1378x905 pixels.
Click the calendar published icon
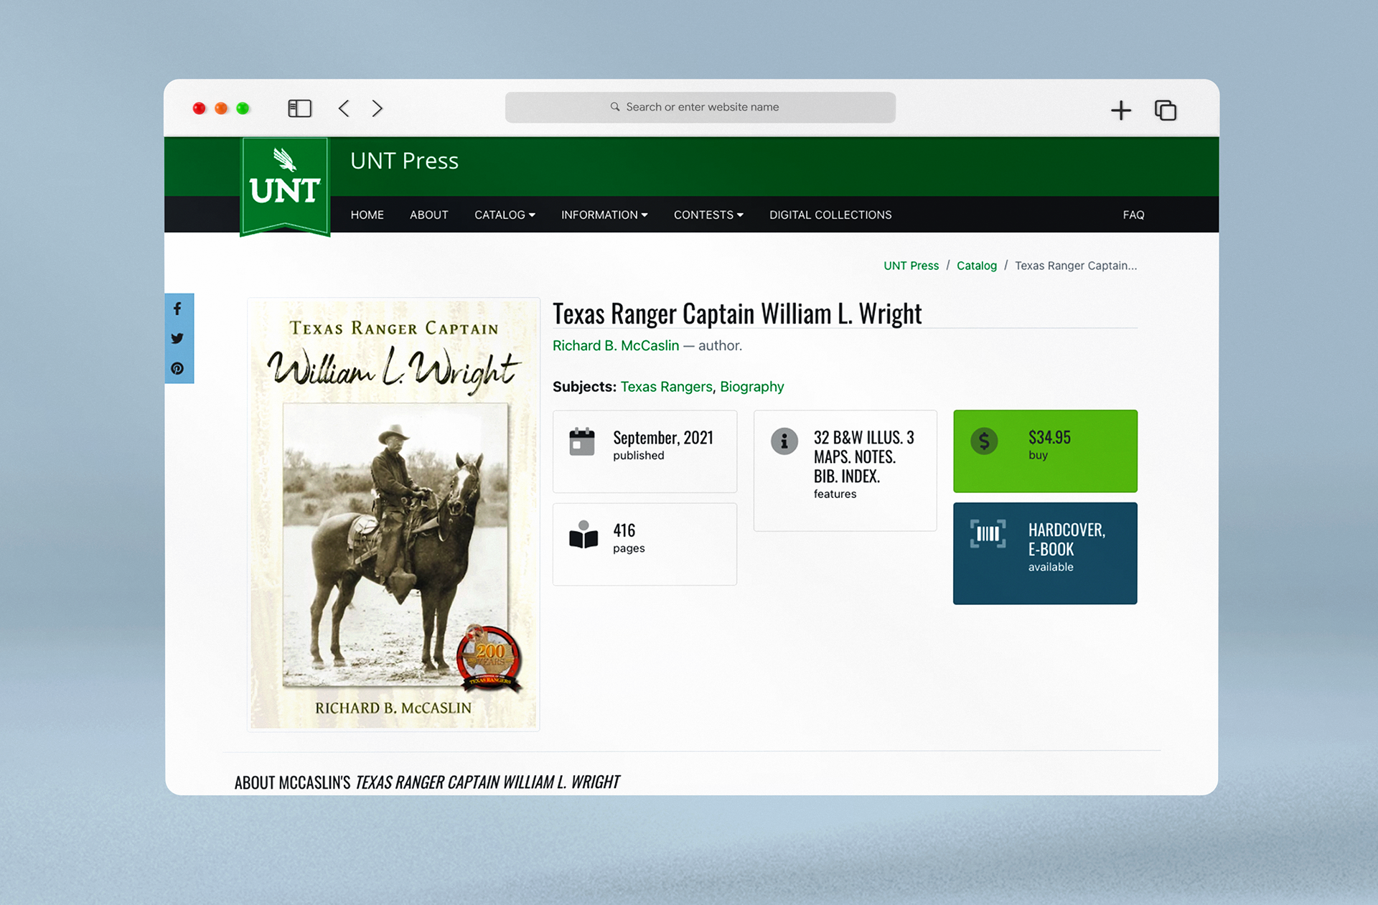[582, 442]
